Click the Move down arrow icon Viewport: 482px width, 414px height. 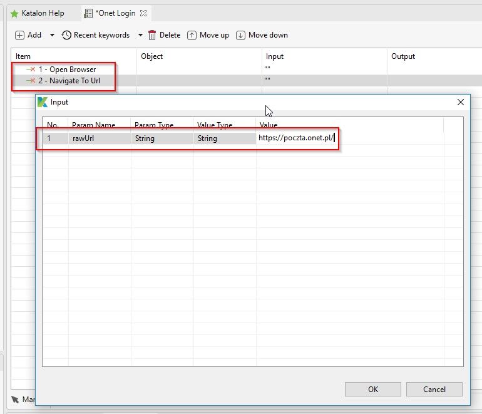click(240, 35)
